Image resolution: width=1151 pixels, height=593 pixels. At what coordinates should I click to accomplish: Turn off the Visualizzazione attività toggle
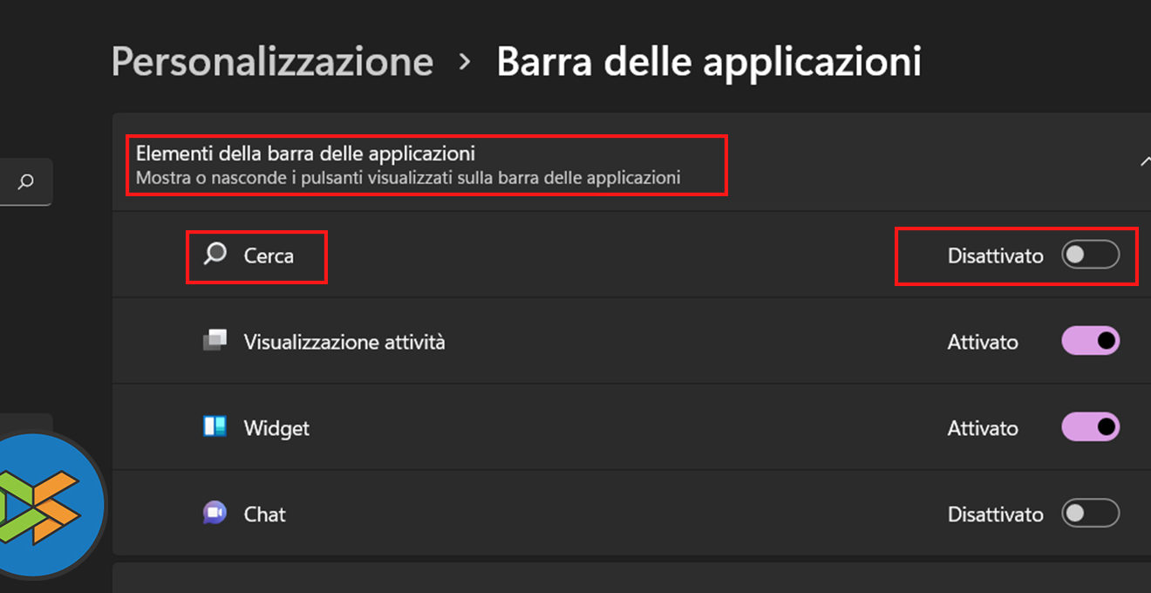[x=1090, y=341]
